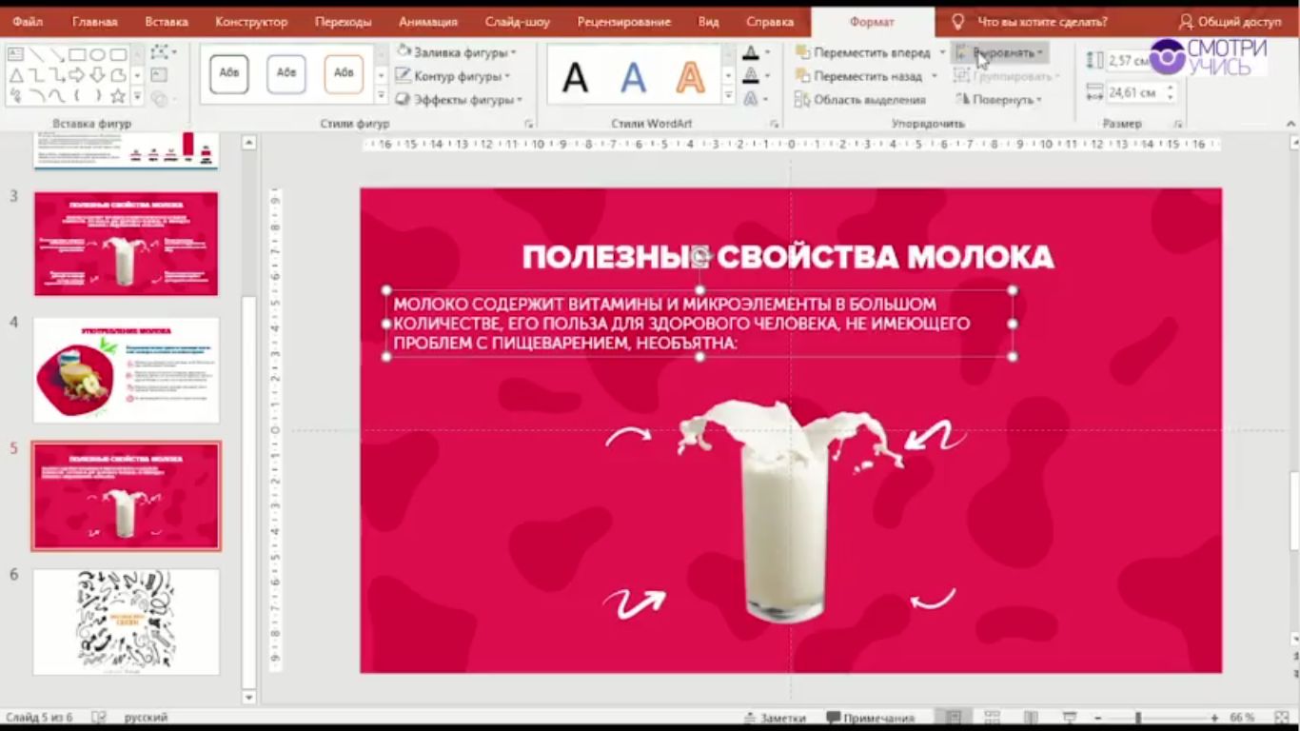Click Переместить назад button

tap(859, 76)
